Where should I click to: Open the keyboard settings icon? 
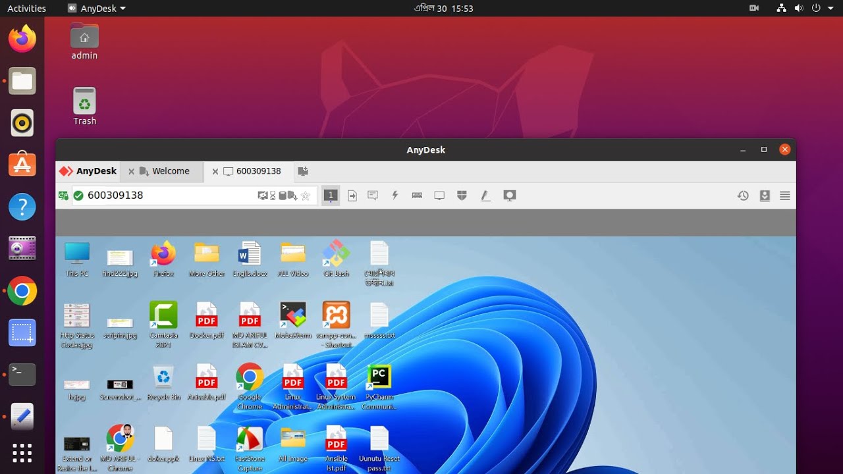tap(417, 196)
